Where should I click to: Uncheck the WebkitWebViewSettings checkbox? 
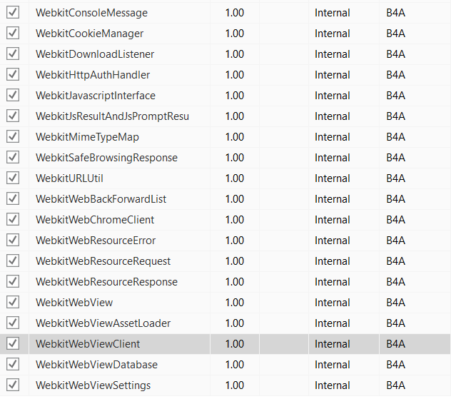click(x=13, y=385)
